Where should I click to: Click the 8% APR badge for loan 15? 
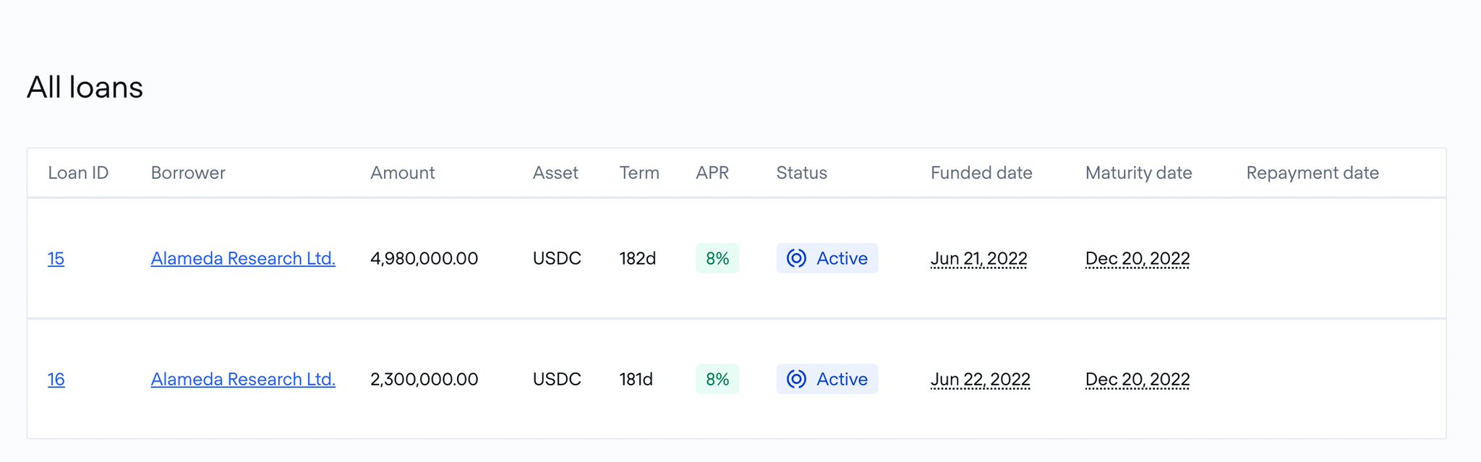(x=717, y=258)
